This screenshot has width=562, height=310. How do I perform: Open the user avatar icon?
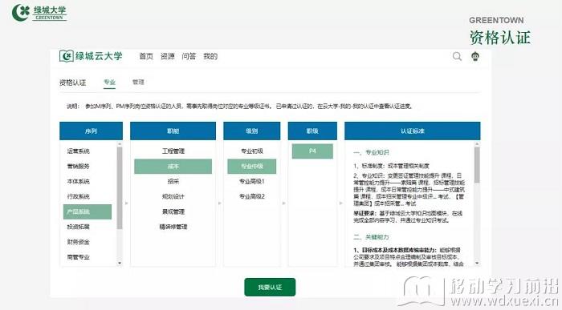pyautogui.click(x=475, y=56)
